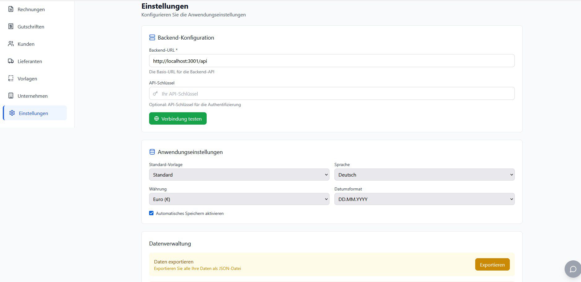The width and height of the screenshot is (581, 282).
Task: Click the key icon in API-Schlüssel field
Action: click(x=155, y=94)
